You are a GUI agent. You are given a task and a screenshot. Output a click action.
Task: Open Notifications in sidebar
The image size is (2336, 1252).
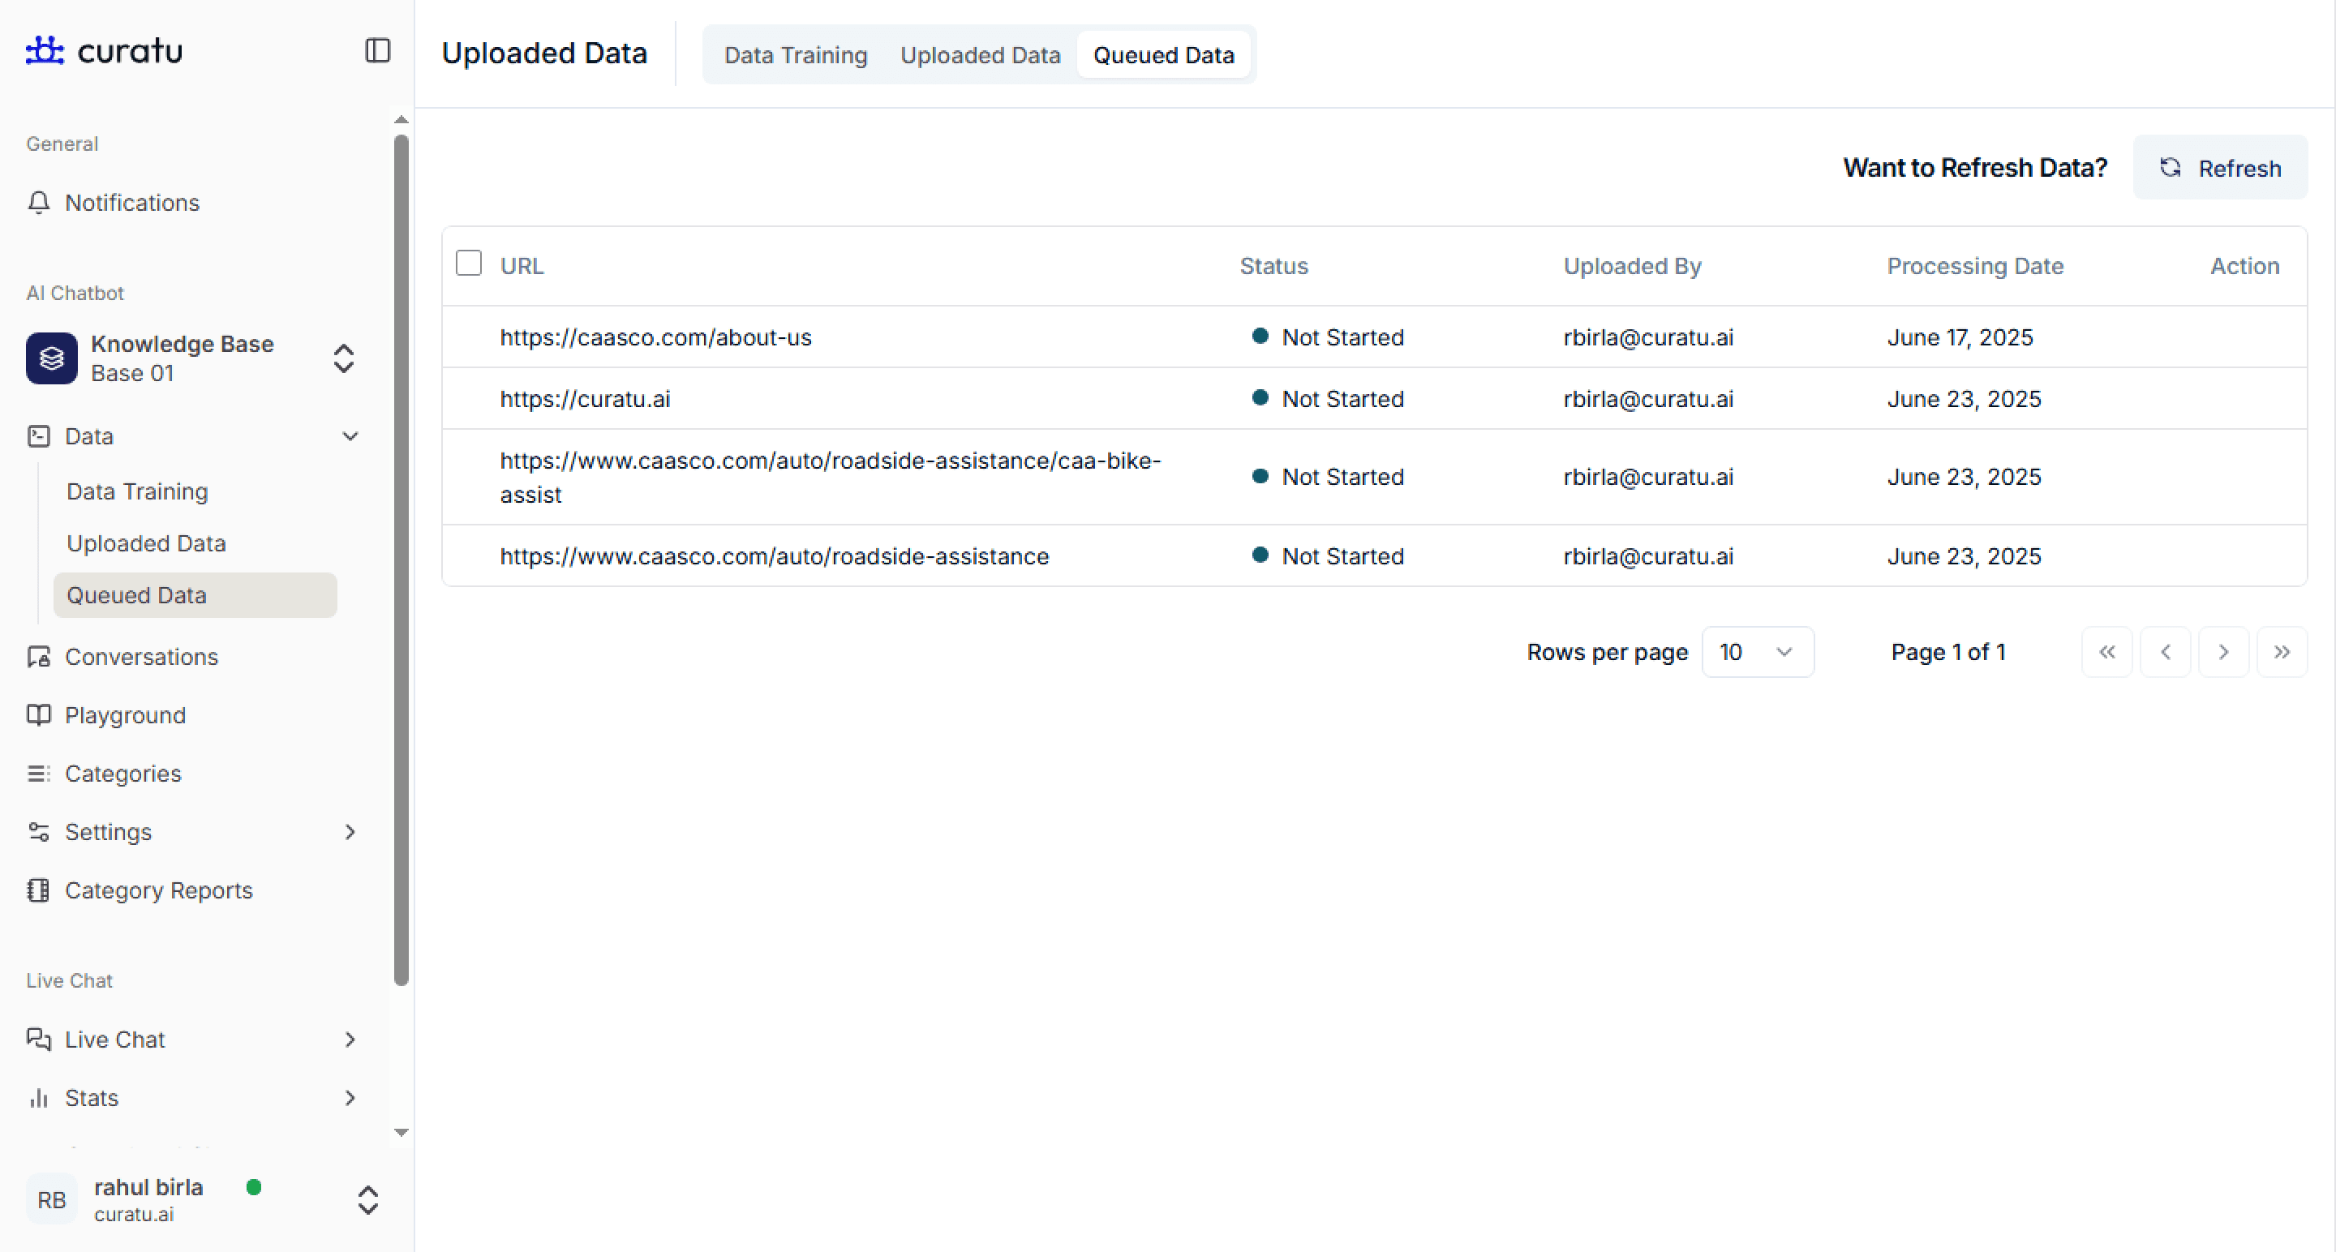131,202
